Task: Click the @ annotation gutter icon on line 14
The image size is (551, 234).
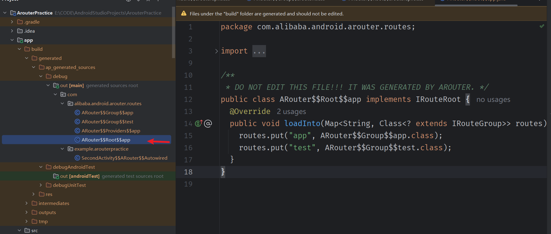Action: pyautogui.click(x=208, y=123)
